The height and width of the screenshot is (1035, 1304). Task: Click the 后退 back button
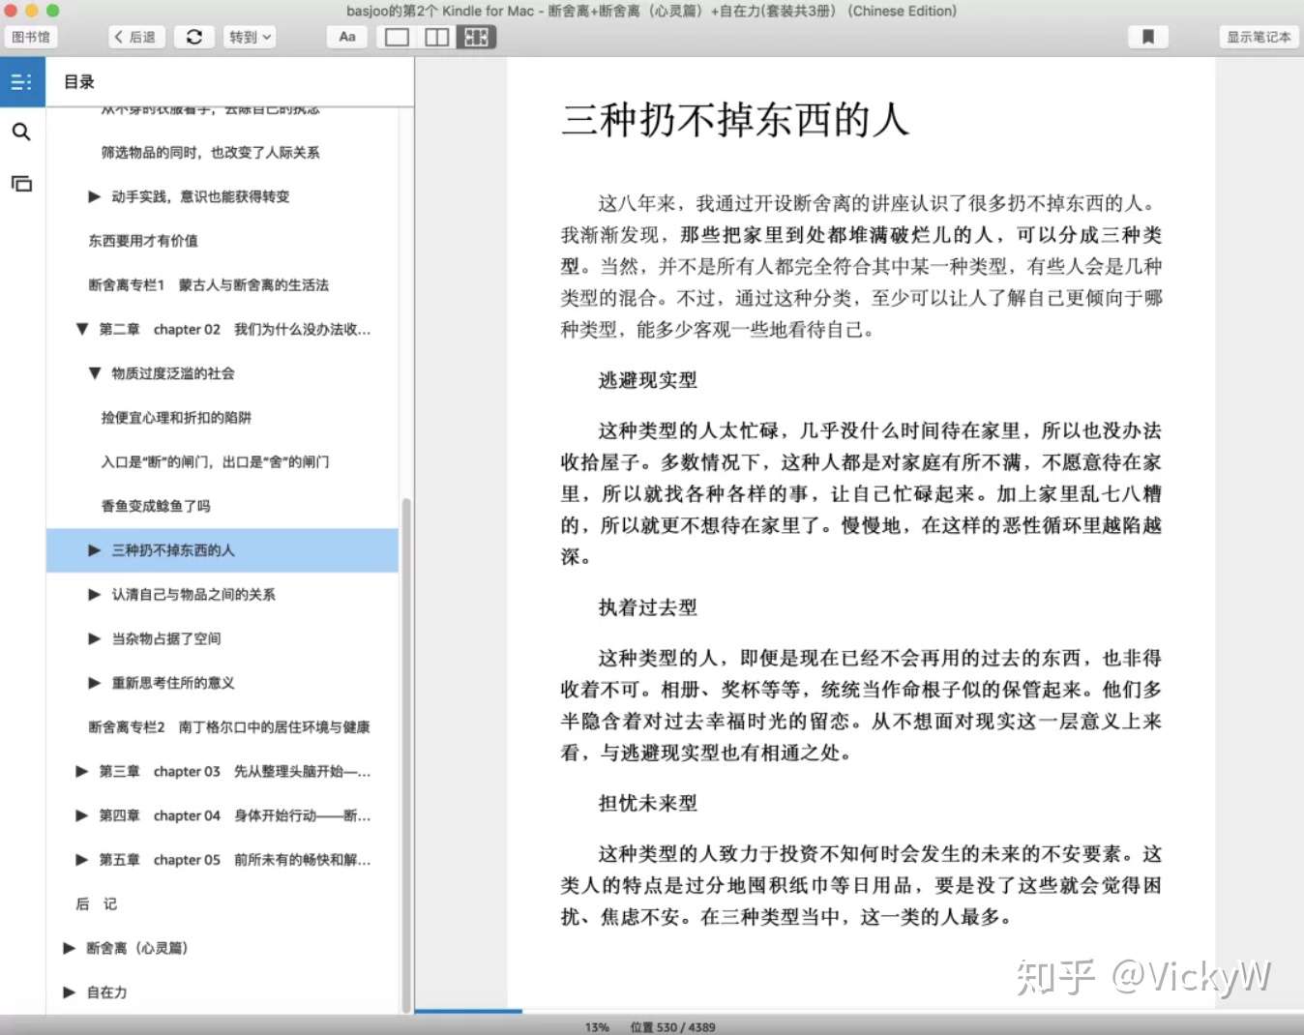point(136,37)
